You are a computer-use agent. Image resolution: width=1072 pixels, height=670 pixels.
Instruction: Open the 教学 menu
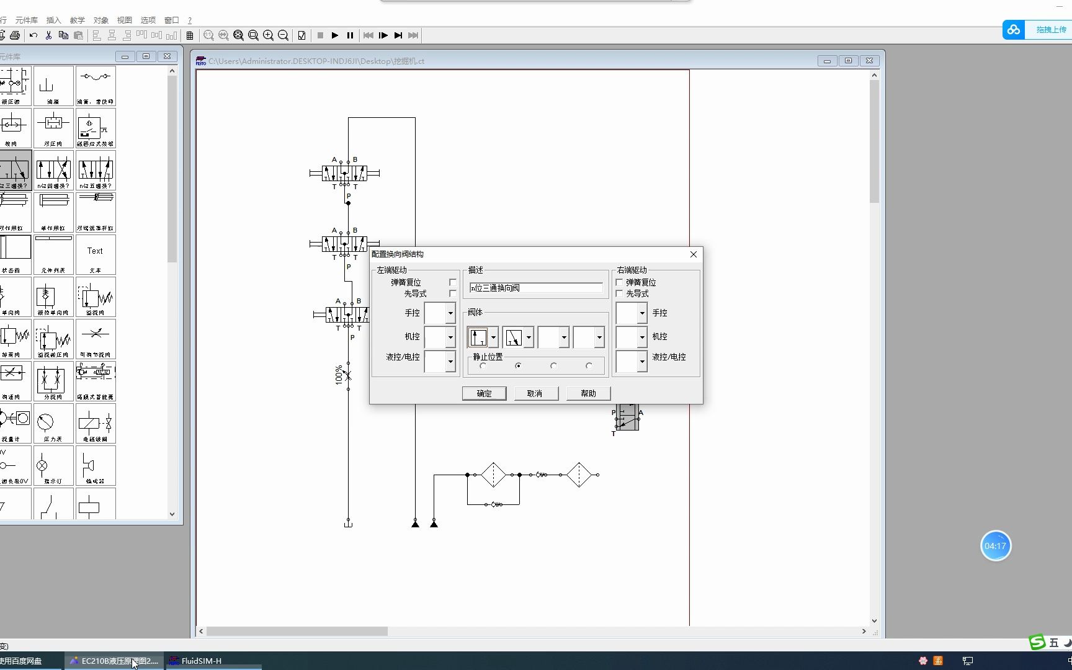(78, 20)
